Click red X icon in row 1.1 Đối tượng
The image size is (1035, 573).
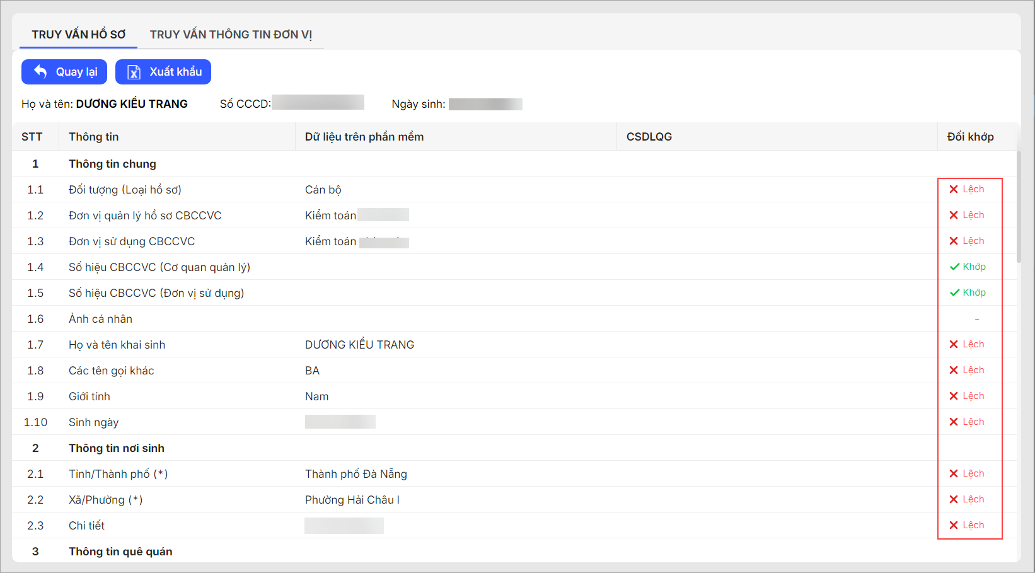(x=954, y=189)
